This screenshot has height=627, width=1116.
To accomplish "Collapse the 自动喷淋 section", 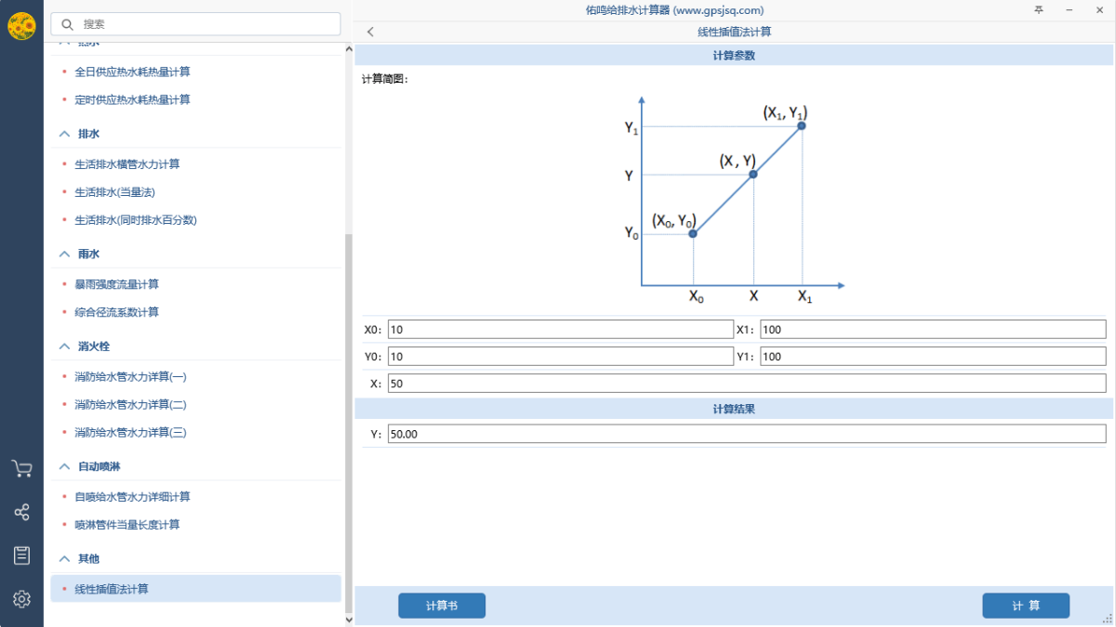I will tap(64, 466).
